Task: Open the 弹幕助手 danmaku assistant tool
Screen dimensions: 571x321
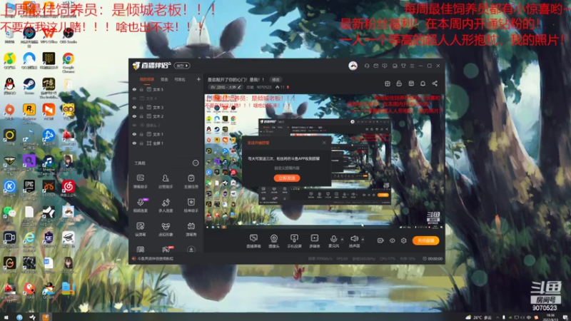Action: point(140,181)
